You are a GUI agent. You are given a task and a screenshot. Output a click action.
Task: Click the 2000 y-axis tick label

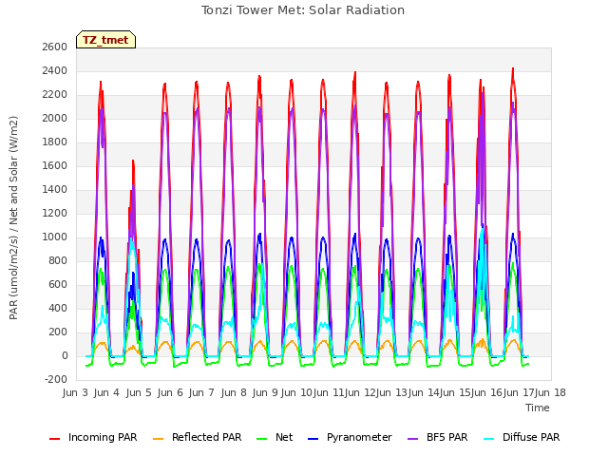[x=55, y=118]
